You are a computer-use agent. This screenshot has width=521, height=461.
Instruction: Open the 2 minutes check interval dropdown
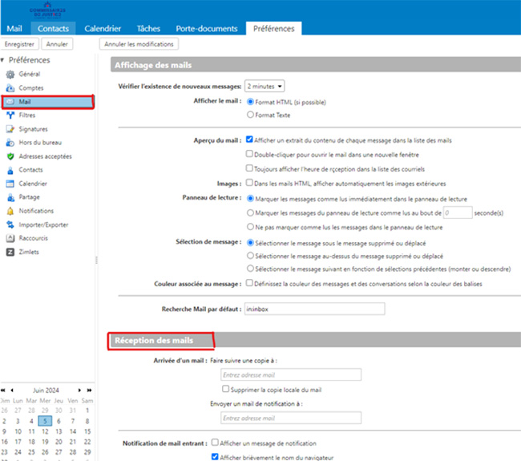(265, 86)
